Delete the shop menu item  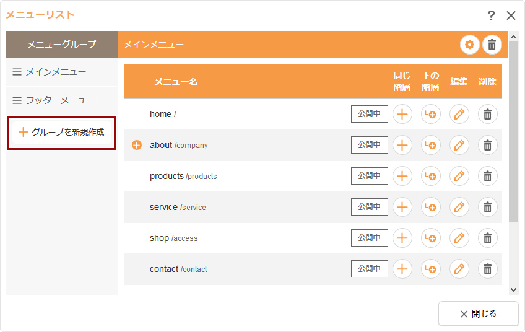[x=487, y=238]
